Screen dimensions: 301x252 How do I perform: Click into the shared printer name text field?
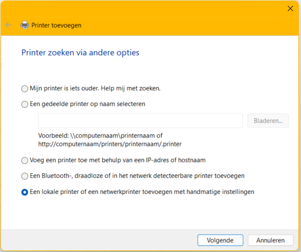tap(140, 120)
